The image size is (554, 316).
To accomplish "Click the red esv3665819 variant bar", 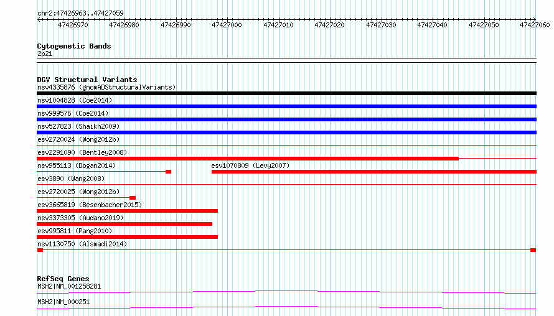I will pos(127,211).
